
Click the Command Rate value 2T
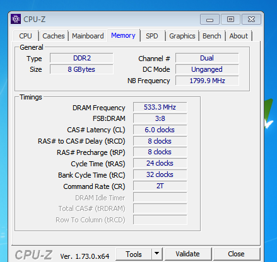click(x=160, y=186)
